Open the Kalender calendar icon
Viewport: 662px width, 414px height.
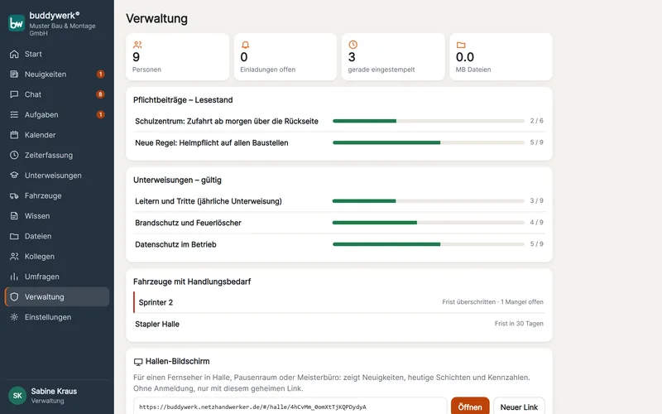(14, 135)
